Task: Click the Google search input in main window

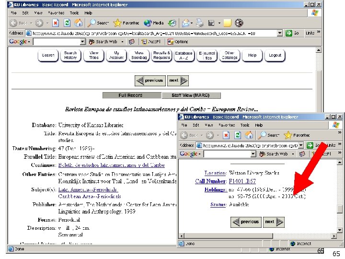Action: [57, 42]
